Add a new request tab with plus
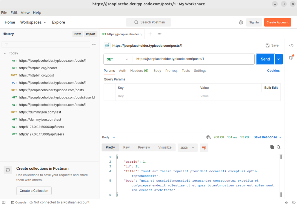The width and height of the screenshot is (297, 205). [150, 34]
